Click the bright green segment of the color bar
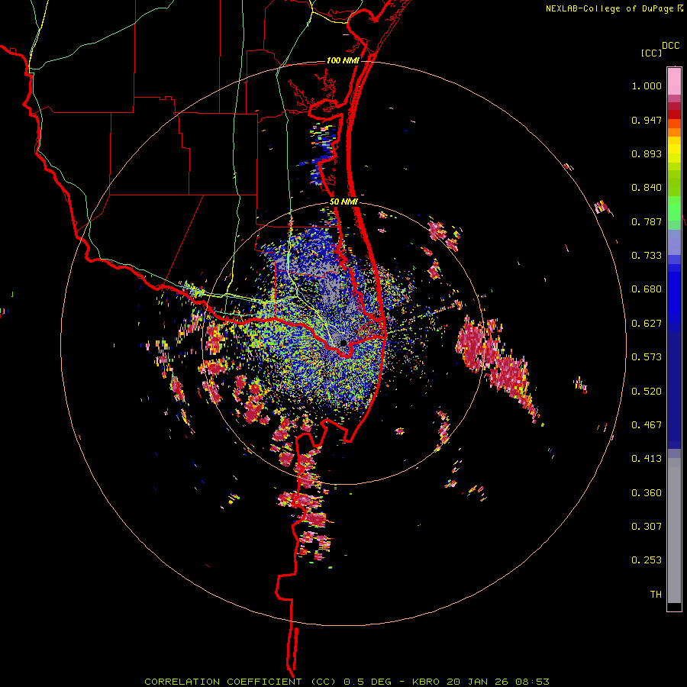The width and height of the screenshot is (687, 687). click(674, 208)
